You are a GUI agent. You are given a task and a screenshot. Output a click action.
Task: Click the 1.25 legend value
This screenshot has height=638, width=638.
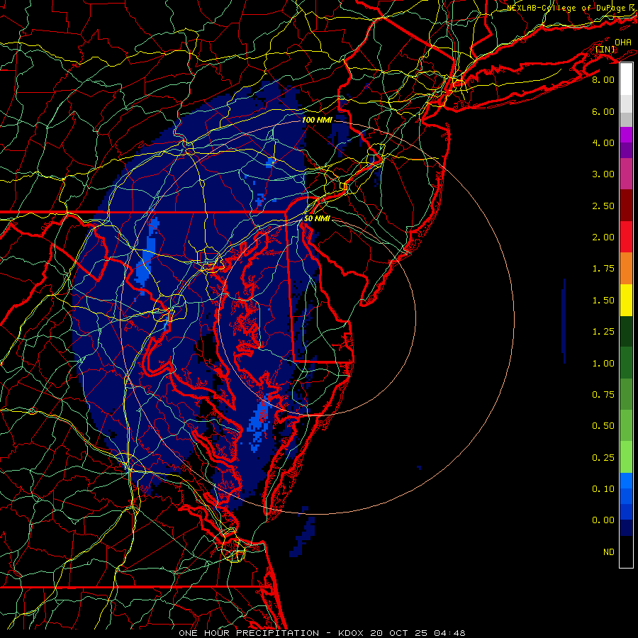coord(603,332)
